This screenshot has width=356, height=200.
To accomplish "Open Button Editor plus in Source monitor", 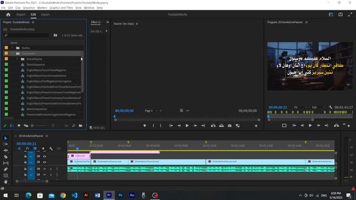I will pyautogui.click(x=256, y=126).
